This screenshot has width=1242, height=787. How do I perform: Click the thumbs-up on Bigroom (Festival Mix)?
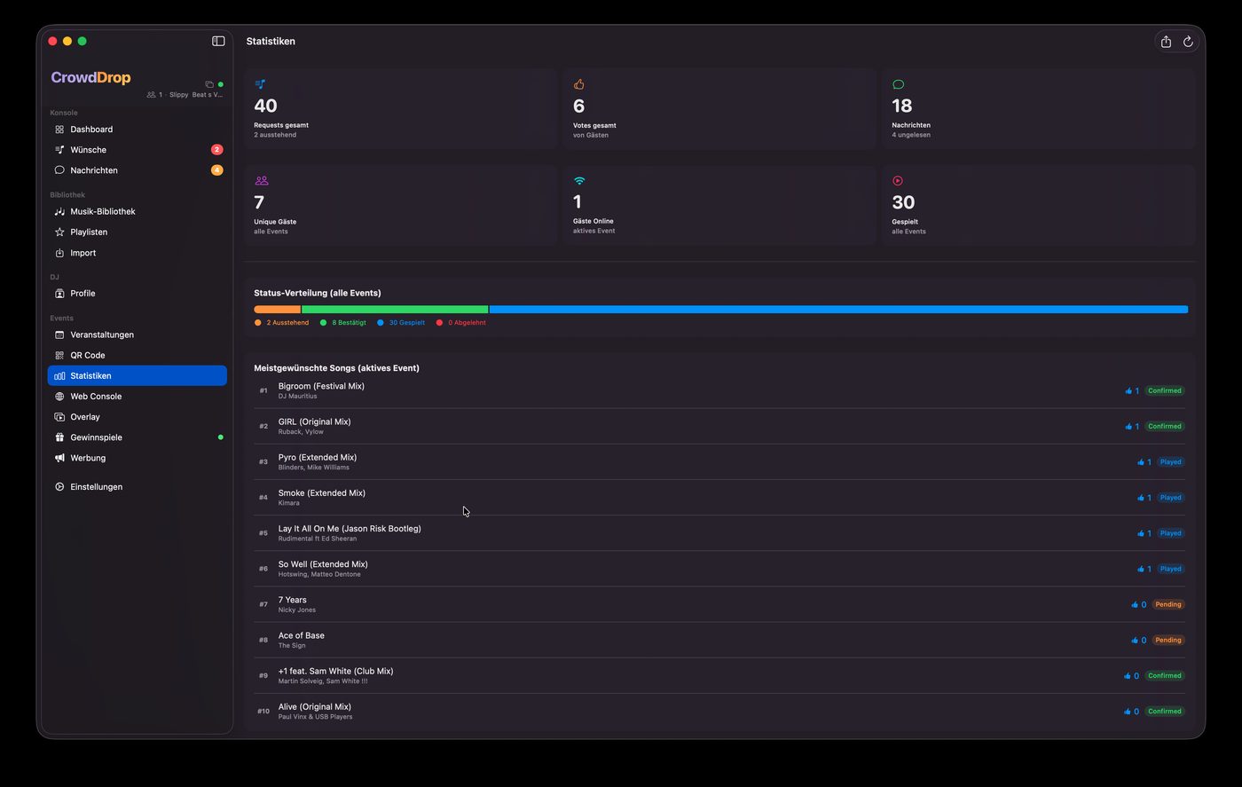pyautogui.click(x=1129, y=391)
